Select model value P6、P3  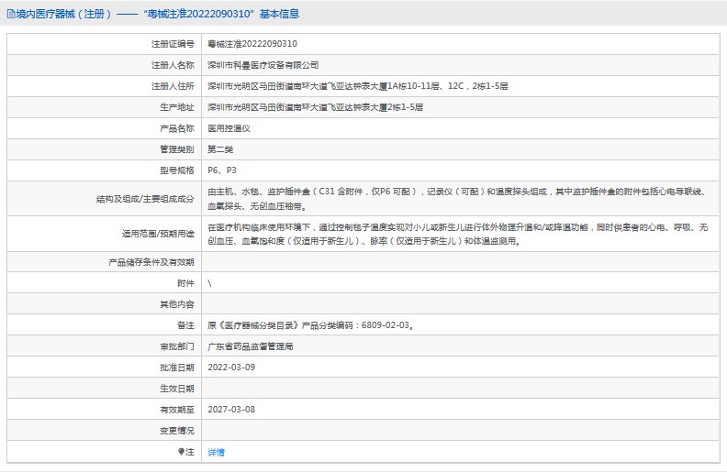tap(222, 170)
